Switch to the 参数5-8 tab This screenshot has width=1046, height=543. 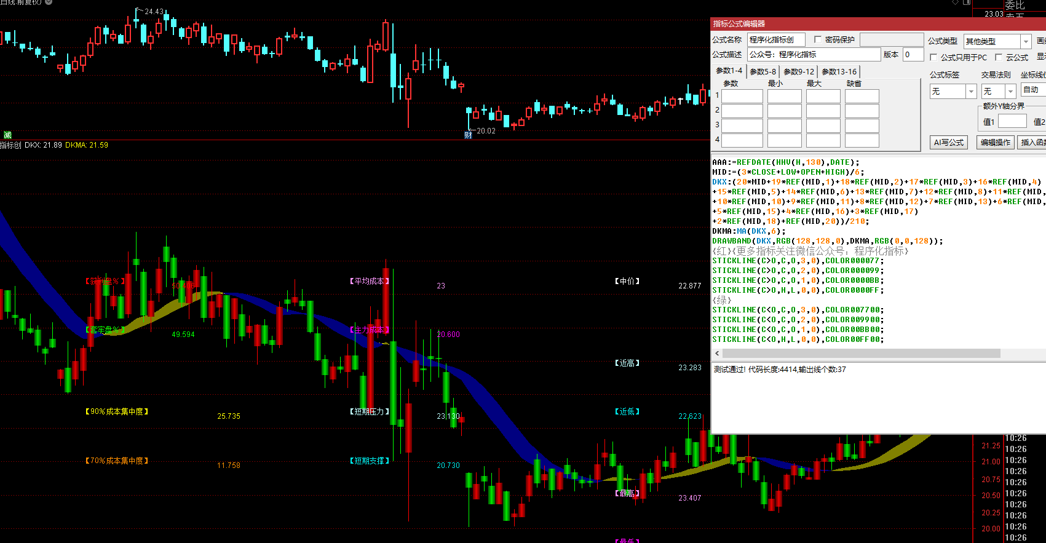click(763, 72)
